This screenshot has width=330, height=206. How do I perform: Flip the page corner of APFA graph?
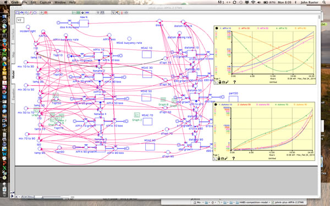pos(216,82)
